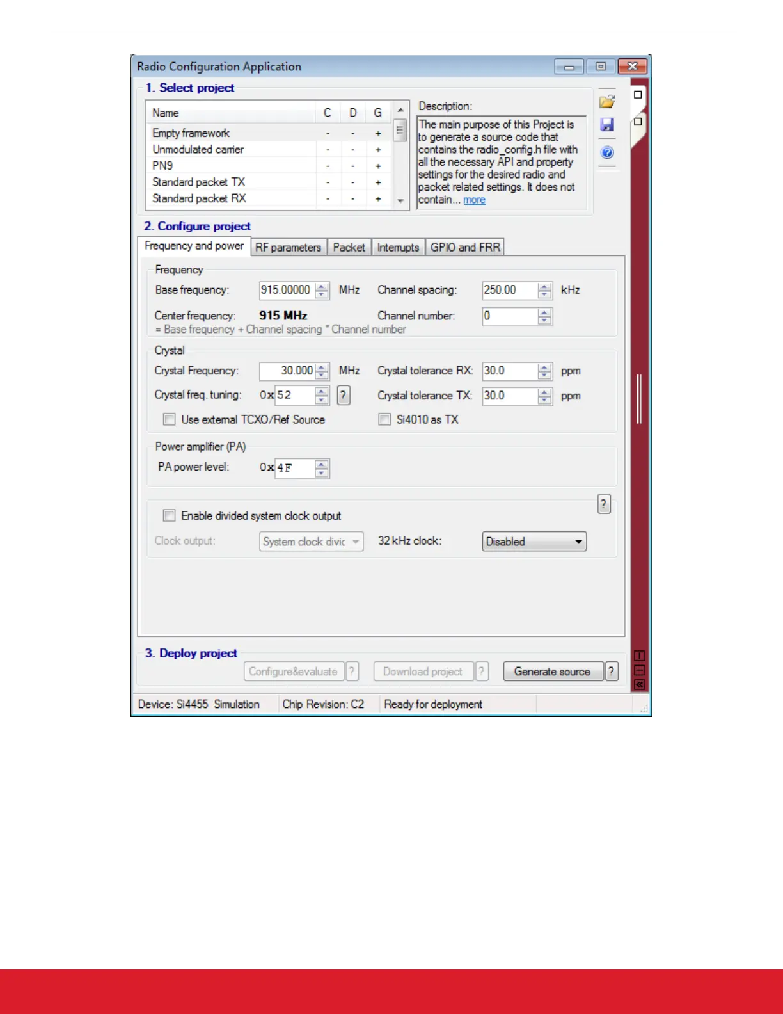Open help next to Download project button
This screenshot has height=1014, width=783.
click(x=482, y=672)
